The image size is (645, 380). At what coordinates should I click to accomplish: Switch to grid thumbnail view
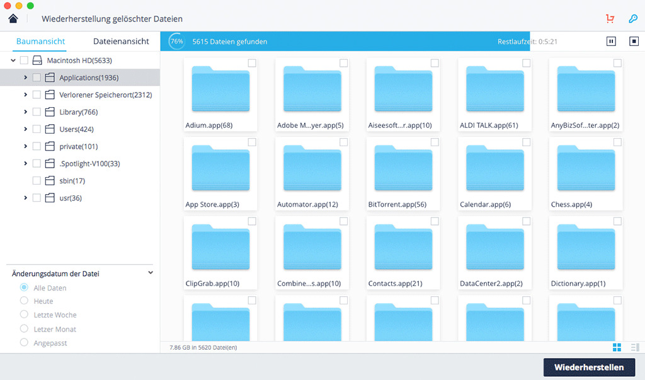617,347
